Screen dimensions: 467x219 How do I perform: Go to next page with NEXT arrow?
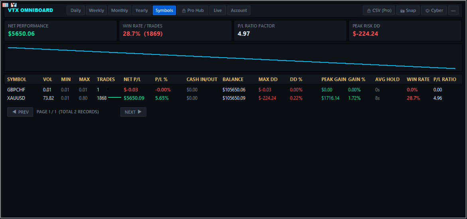(133, 112)
